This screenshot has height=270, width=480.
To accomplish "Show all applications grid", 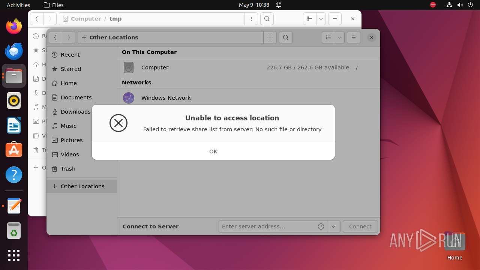I will pos(14,255).
